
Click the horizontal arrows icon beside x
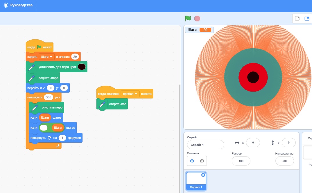(x=237, y=143)
